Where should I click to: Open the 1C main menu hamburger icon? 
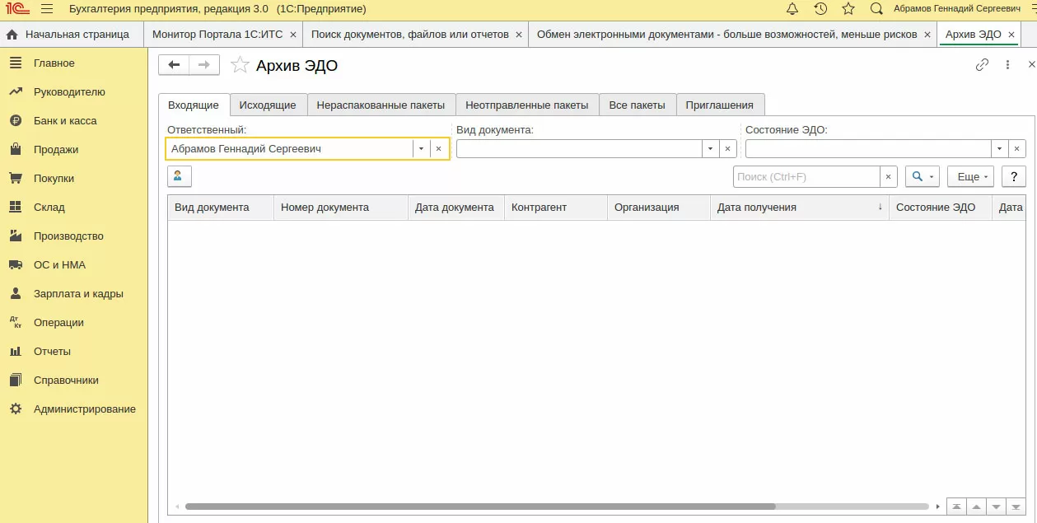pyautogui.click(x=47, y=9)
